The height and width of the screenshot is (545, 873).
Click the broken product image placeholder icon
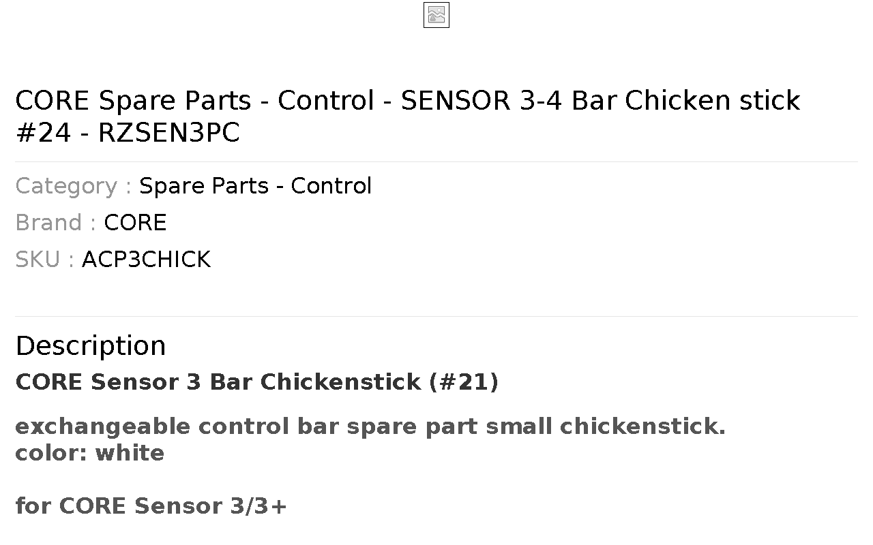(436, 15)
